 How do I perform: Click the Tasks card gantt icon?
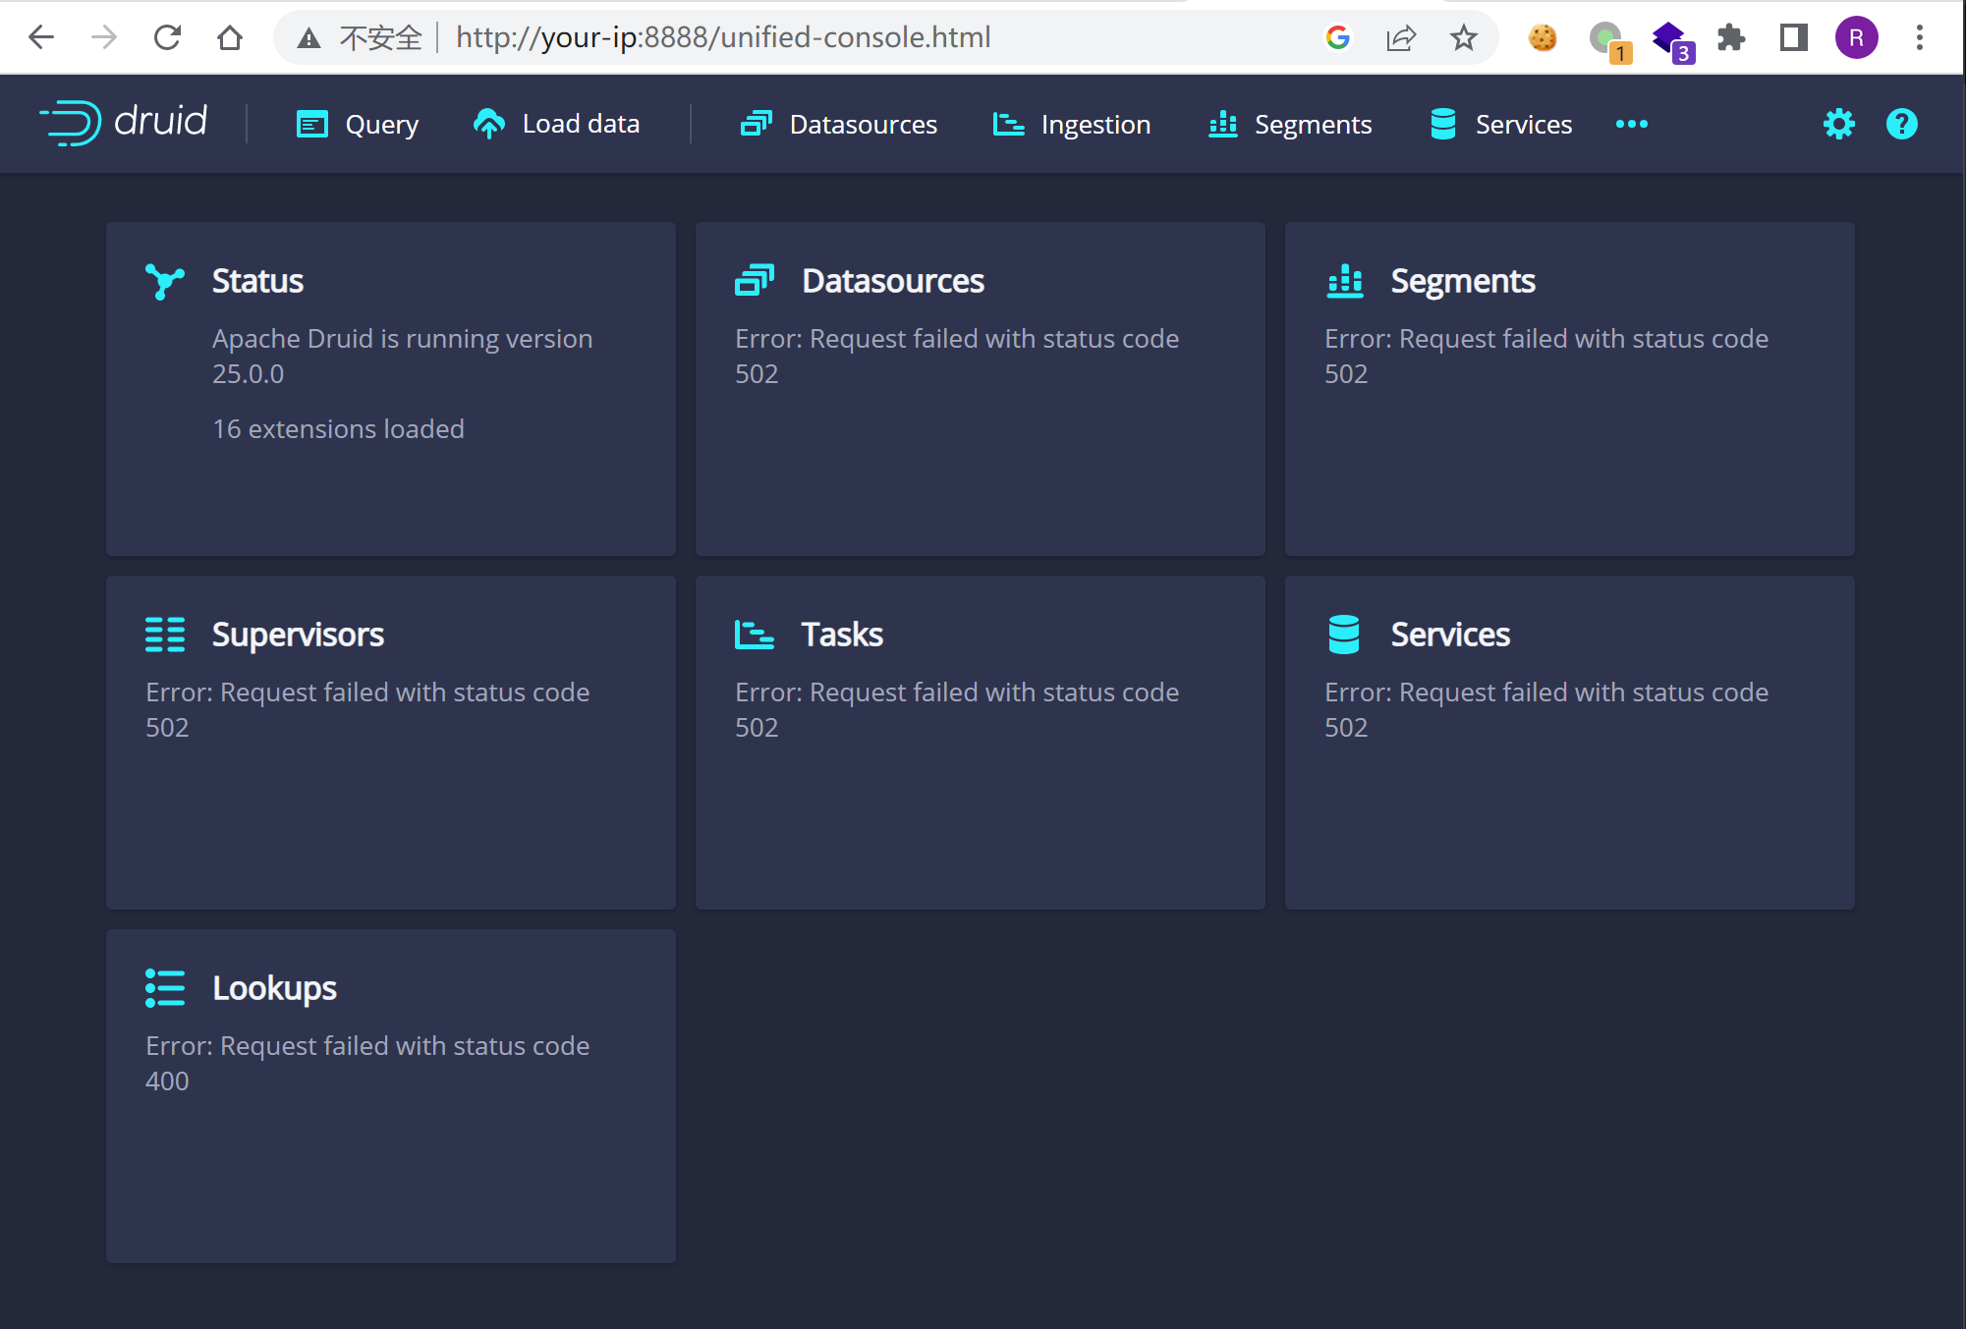(754, 635)
